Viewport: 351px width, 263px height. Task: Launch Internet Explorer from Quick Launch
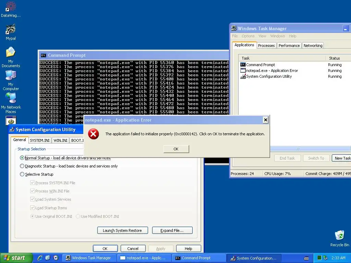[40, 258]
